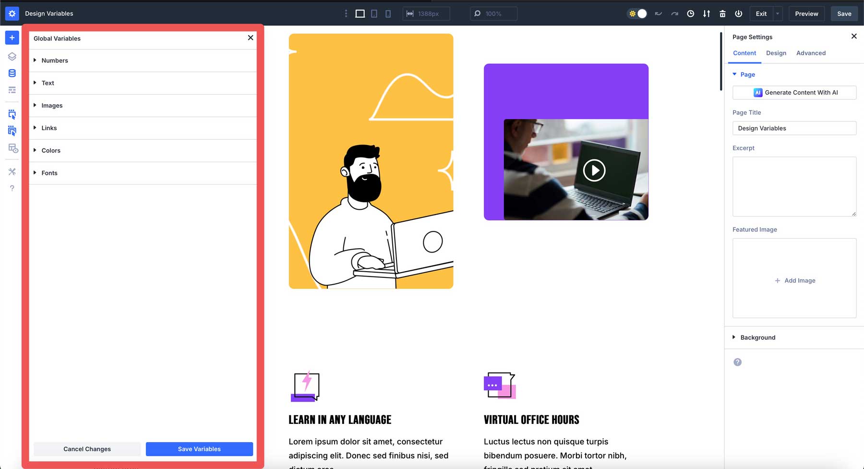This screenshot has width=864, height=469.
Task: Switch to the Advanced tab
Action: [811, 53]
